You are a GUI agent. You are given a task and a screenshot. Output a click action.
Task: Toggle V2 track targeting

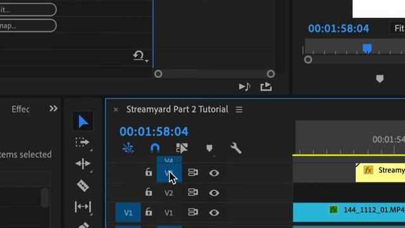coord(169,193)
